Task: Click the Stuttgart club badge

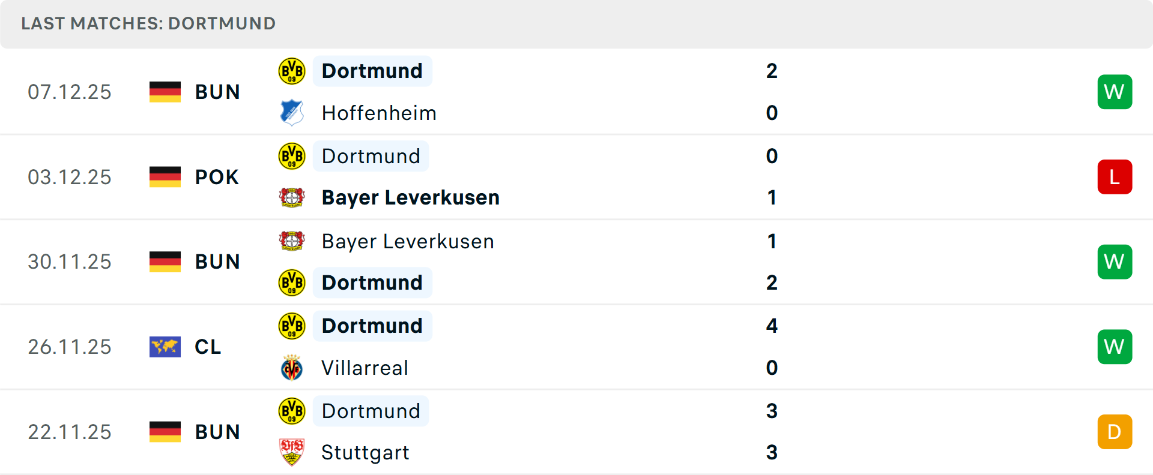Action: (292, 452)
